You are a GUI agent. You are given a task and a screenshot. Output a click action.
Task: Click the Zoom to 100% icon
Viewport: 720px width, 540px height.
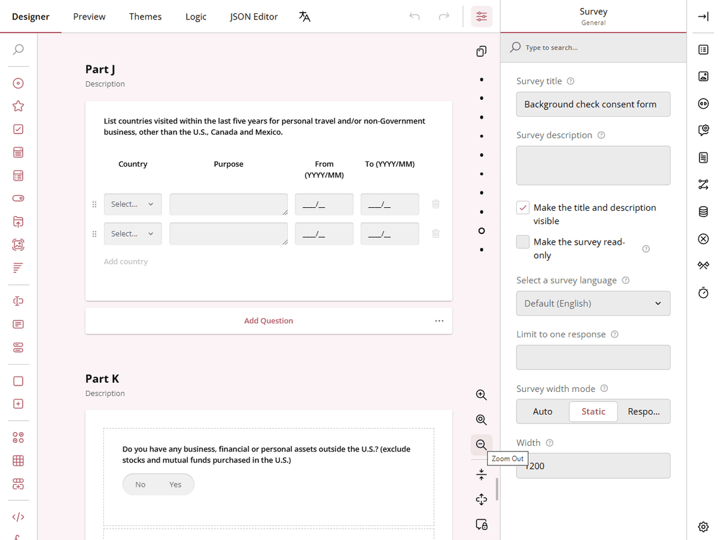(x=481, y=420)
